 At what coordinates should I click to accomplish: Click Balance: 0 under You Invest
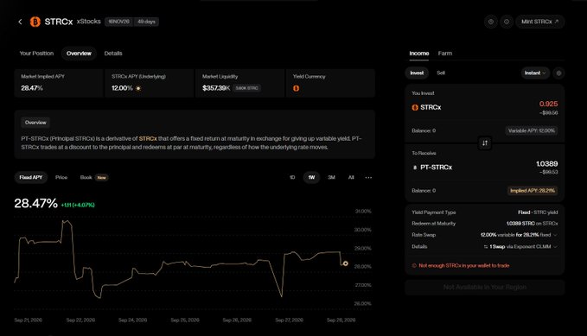(x=424, y=130)
